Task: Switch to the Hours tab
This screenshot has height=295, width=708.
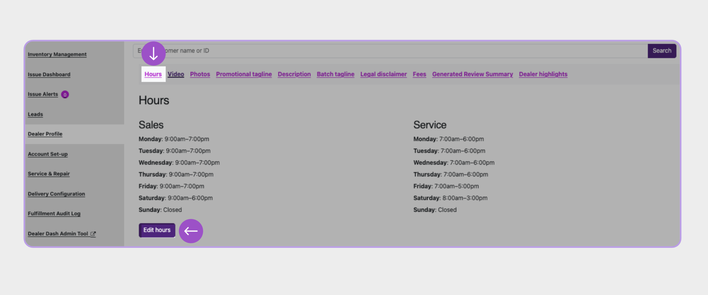Action: click(x=153, y=74)
